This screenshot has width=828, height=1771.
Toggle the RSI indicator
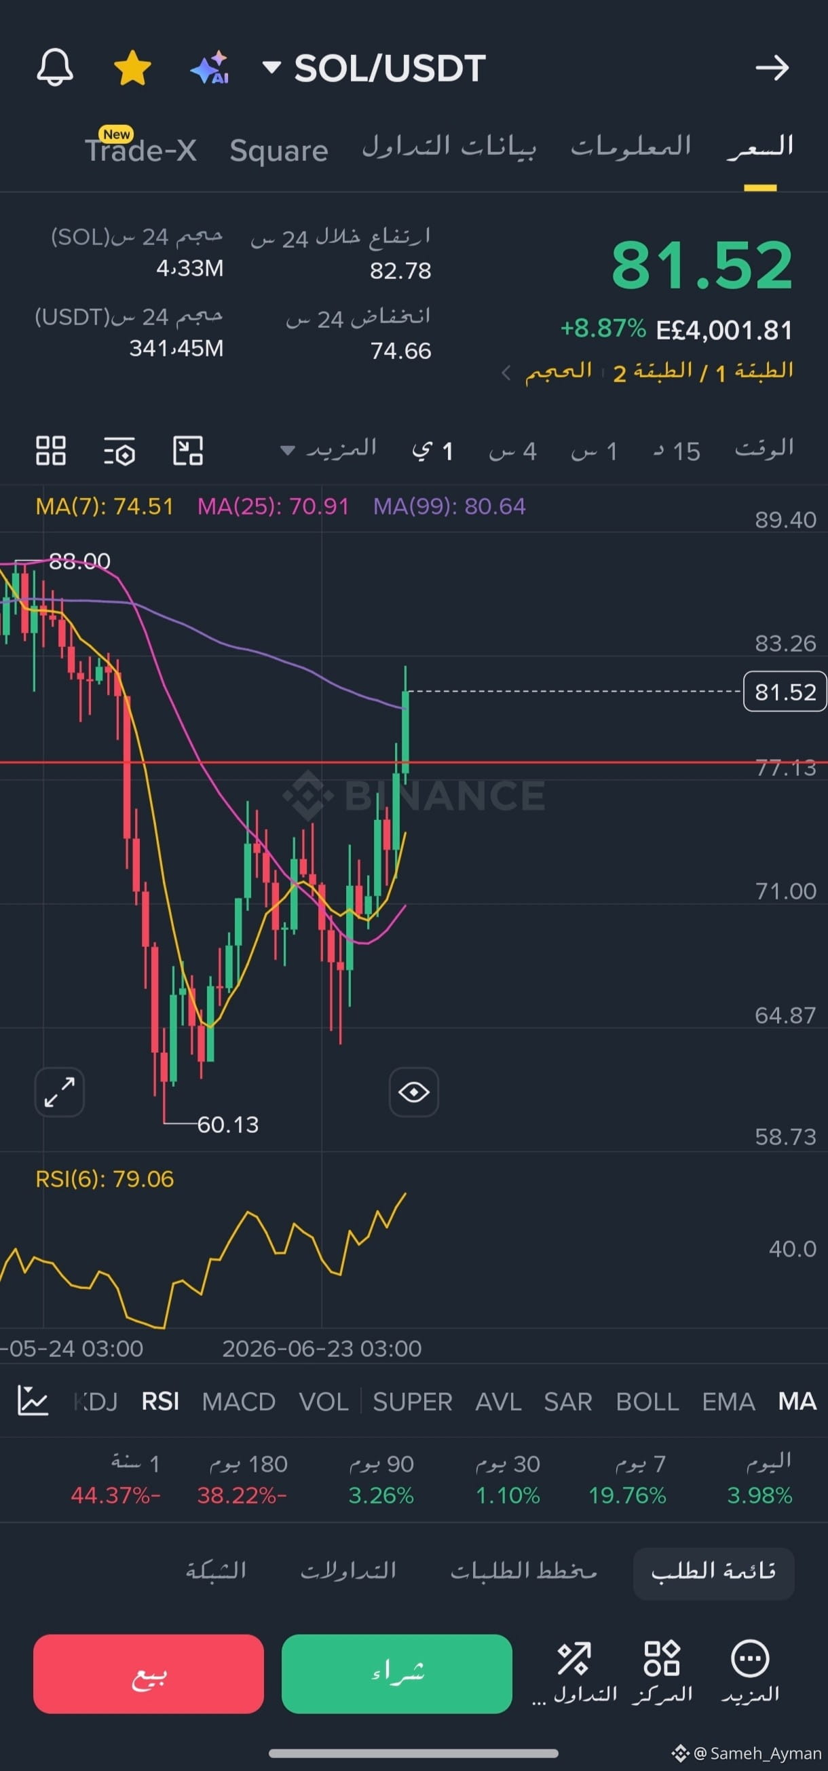[x=160, y=1402]
